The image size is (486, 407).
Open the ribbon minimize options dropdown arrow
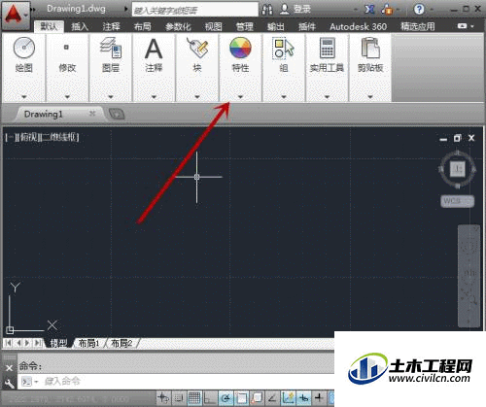pos(472,26)
